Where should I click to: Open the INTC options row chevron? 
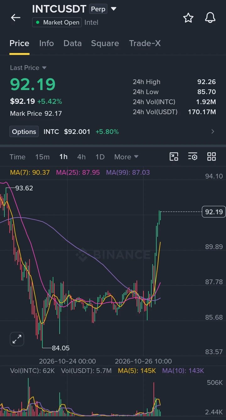tap(213, 131)
